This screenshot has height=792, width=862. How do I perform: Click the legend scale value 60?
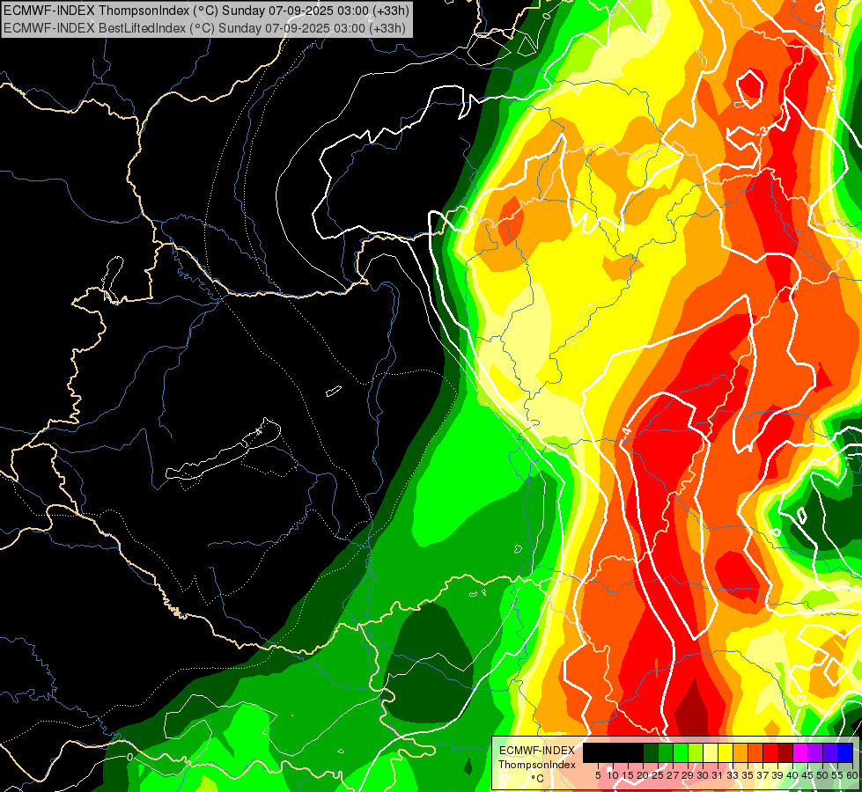851,775
